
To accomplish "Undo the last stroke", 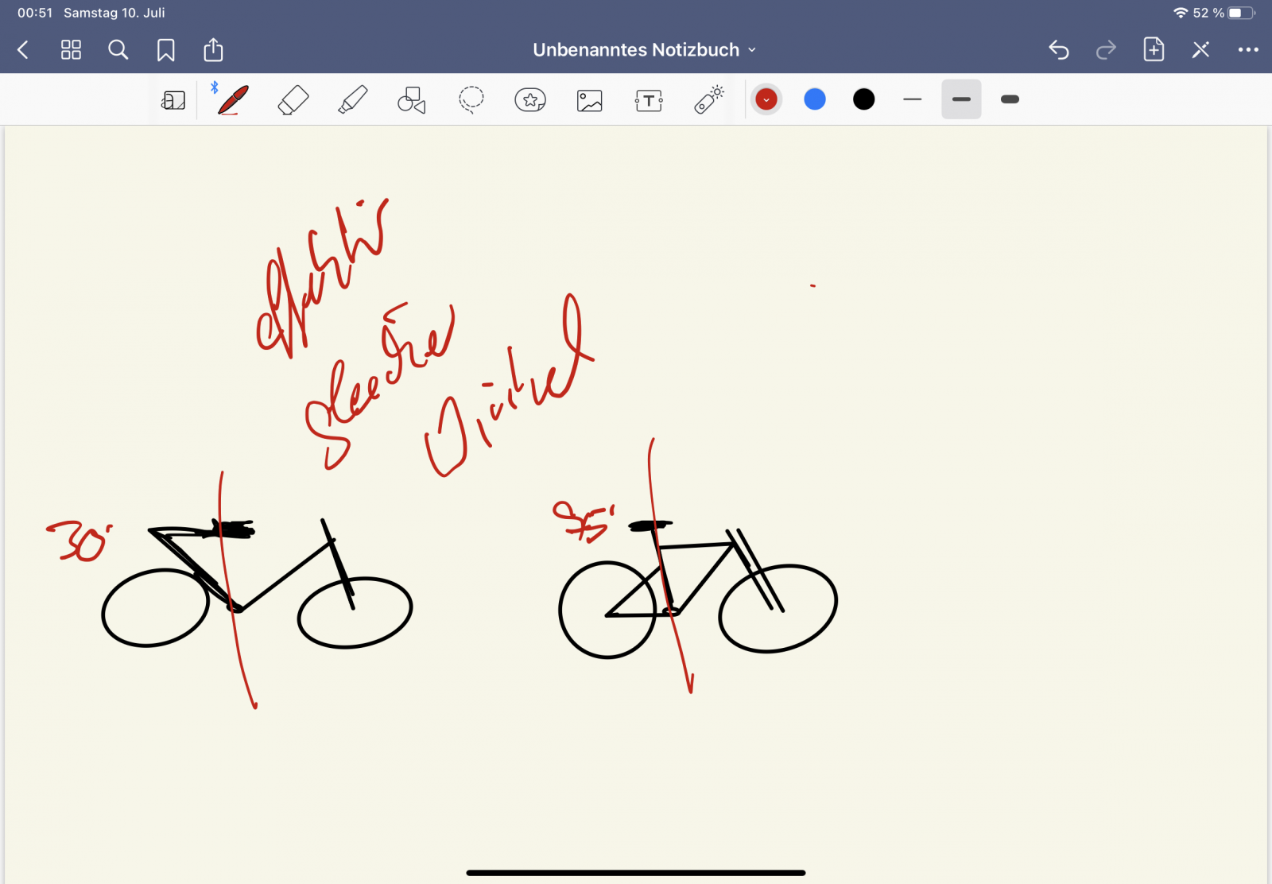I will pos(1058,50).
